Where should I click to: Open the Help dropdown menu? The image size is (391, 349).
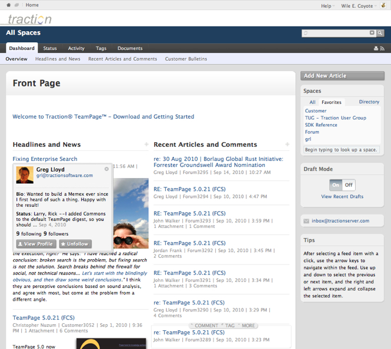point(327,6)
